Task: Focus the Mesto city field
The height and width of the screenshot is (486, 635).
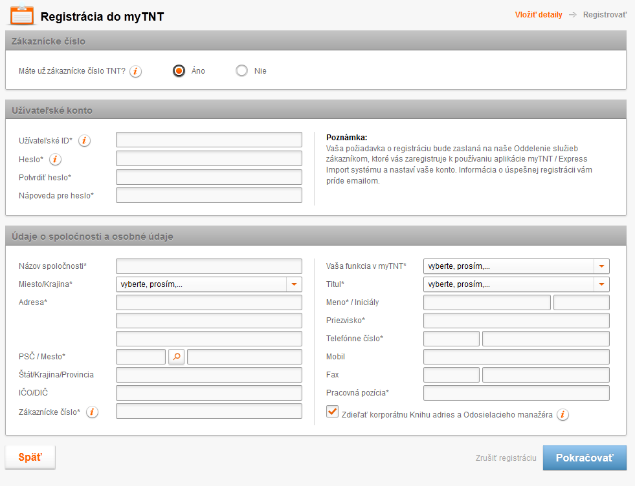Action: [245, 357]
